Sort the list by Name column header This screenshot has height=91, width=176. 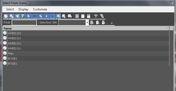click(x=86, y=28)
